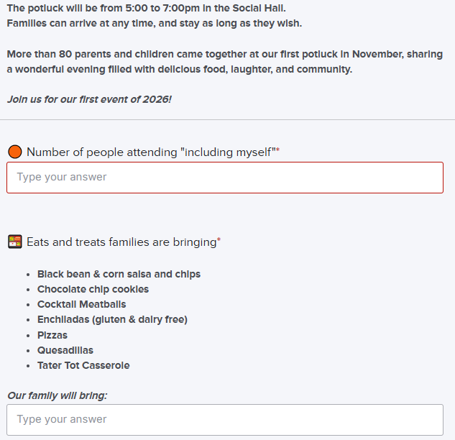Click the bento box emoji icon
This screenshot has height=440, width=455.
click(x=15, y=242)
